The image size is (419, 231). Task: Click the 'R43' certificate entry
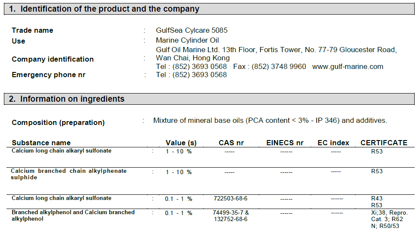[377, 198]
